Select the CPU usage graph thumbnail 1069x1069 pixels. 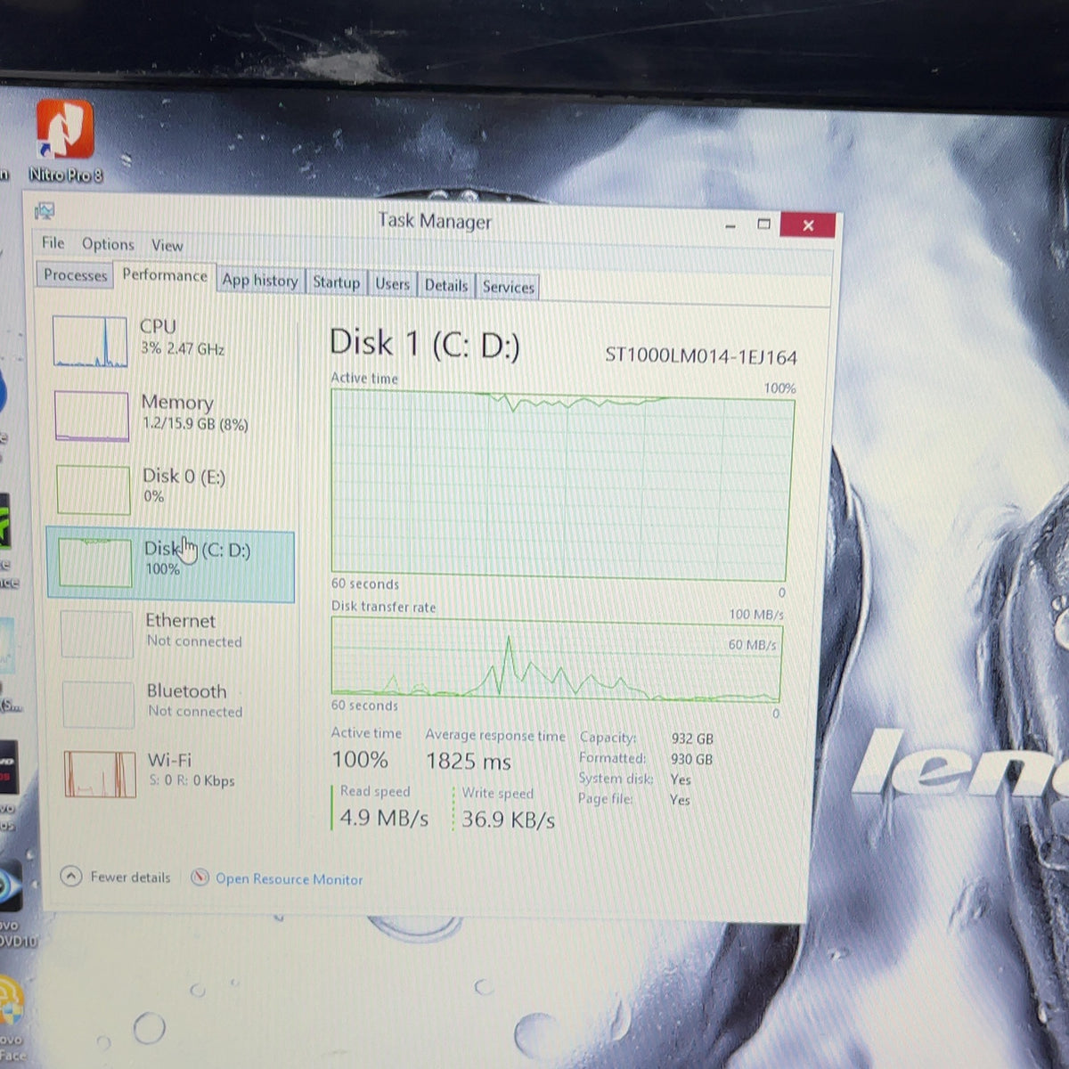[x=90, y=341]
